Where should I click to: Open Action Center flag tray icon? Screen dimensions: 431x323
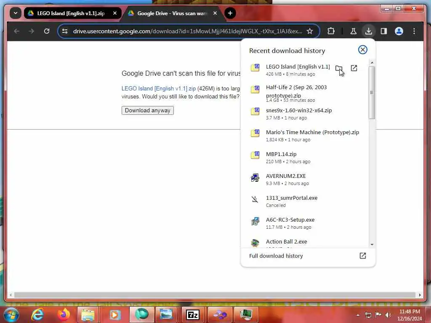tap(378, 315)
